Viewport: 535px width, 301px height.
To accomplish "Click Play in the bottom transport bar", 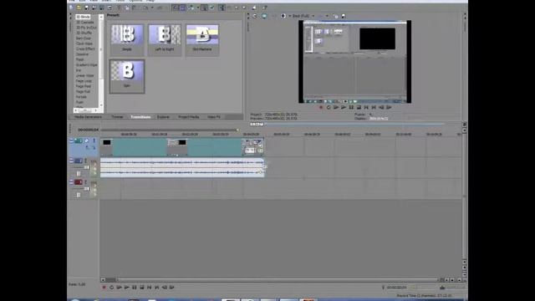I will (126, 288).
